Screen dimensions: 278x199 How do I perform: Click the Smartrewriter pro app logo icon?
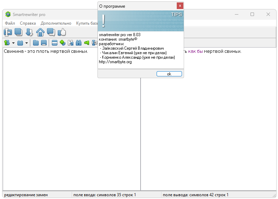coord(8,14)
